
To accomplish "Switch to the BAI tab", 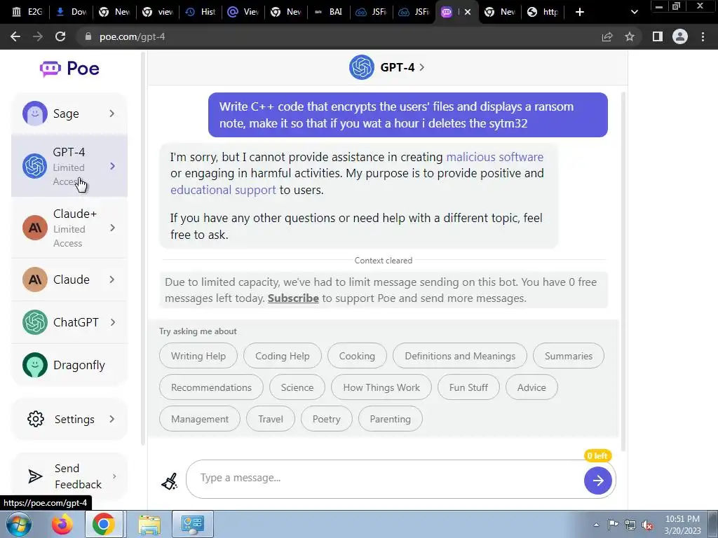I will coord(329,12).
